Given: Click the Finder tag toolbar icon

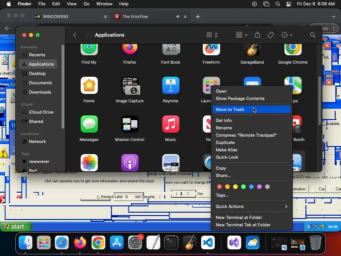Looking at the screenshot, I should pos(270,35).
